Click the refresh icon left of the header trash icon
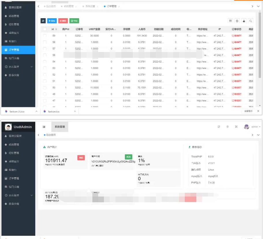The height and width of the screenshot is (239, 263). click(219, 127)
